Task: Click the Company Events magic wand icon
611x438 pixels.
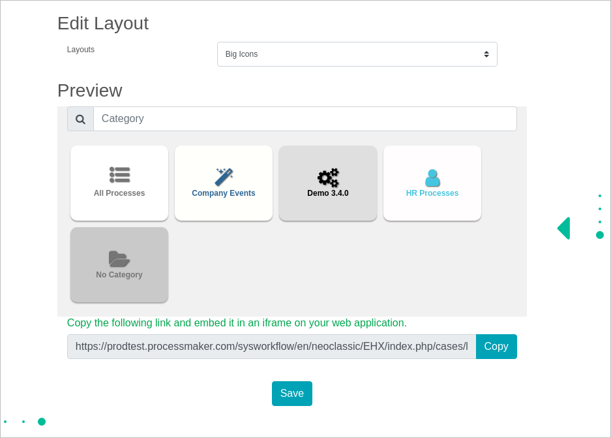Action: [224, 177]
